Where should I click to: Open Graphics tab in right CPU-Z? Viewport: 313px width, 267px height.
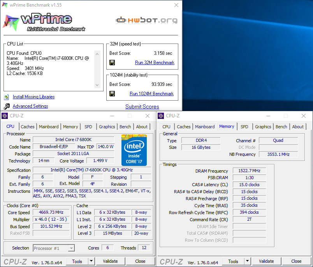pyautogui.click(x=263, y=127)
